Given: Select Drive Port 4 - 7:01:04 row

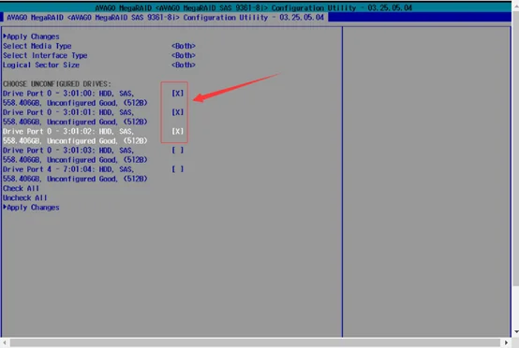Looking at the screenshot, I should [75, 174].
